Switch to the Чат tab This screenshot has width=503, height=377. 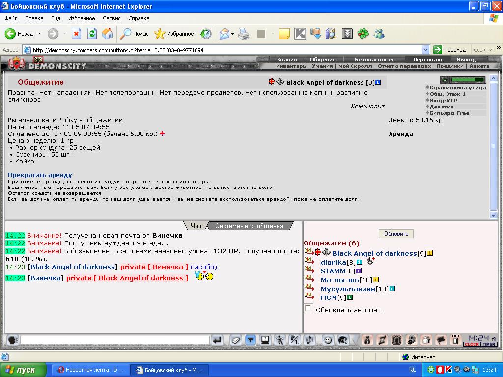pyautogui.click(x=196, y=226)
